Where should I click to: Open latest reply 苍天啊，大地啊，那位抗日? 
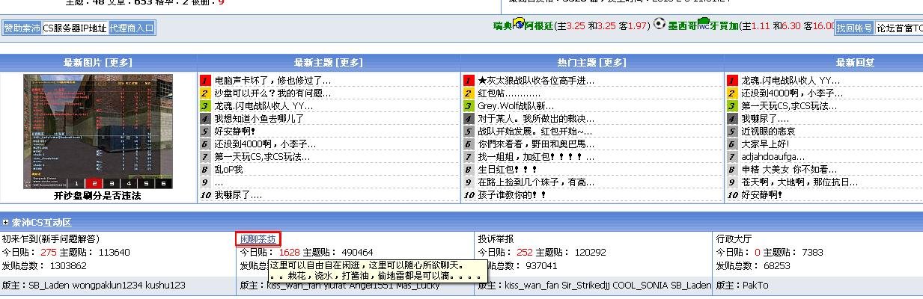click(799, 182)
